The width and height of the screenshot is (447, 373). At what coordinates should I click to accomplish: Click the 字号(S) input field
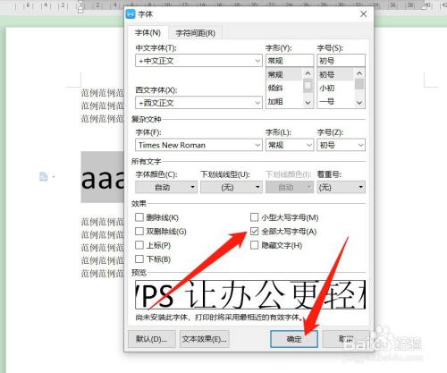(341, 61)
